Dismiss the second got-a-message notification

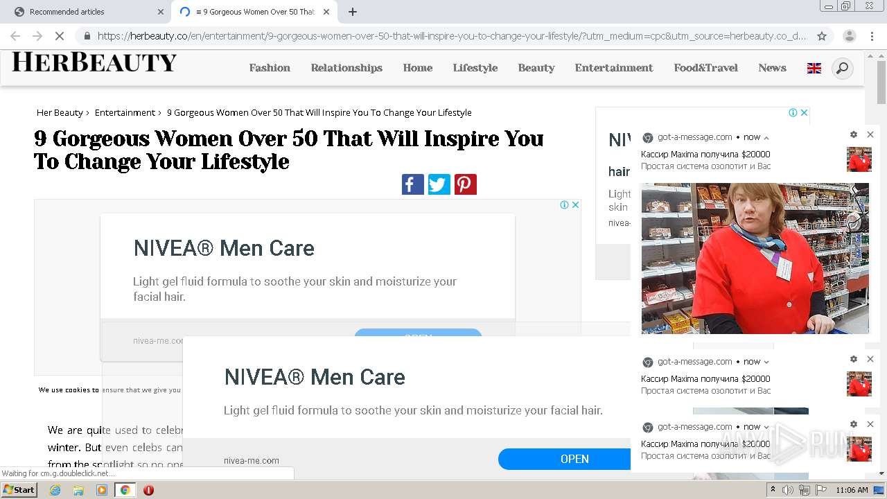pos(870,359)
